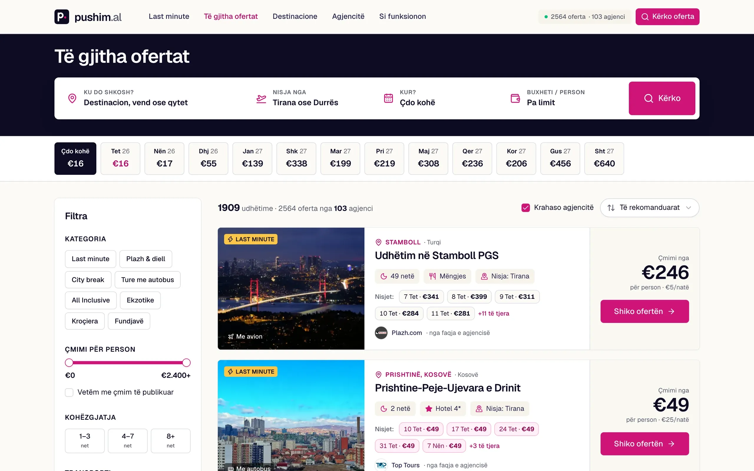This screenshot has height=471, width=754.
Task: Toggle the Last minute category filter
Action: coord(90,259)
